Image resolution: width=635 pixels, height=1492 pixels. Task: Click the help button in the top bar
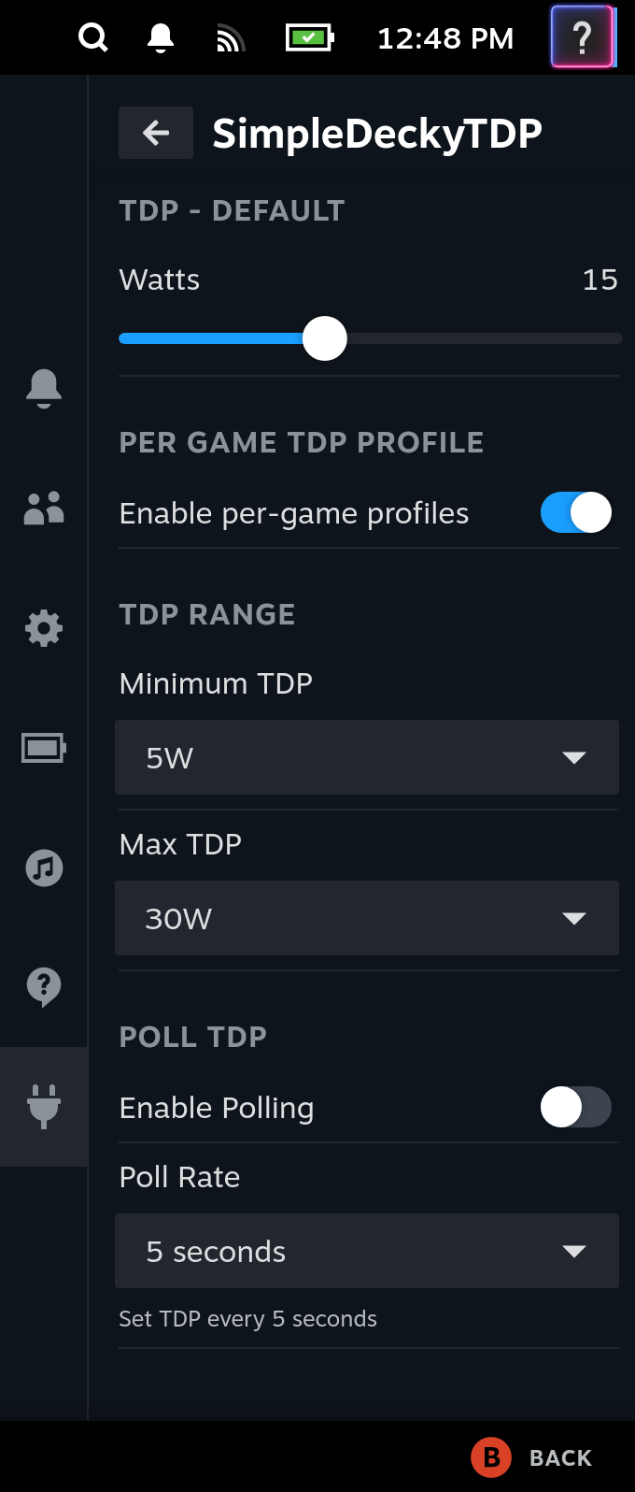coord(584,37)
